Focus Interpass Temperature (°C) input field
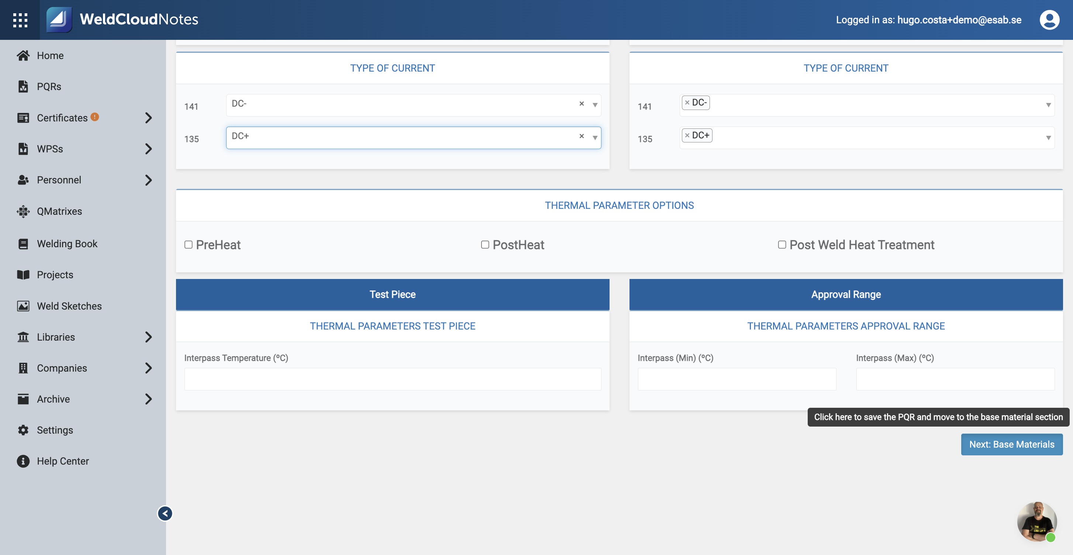This screenshot has height=555, width=1073. [x=392, y=379]
